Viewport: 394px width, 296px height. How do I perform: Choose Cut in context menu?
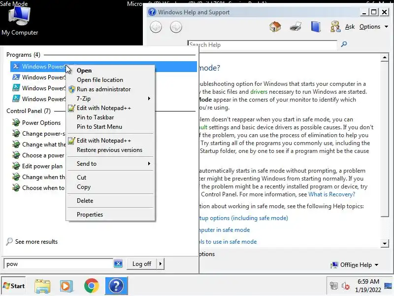[x=110, y=178]
